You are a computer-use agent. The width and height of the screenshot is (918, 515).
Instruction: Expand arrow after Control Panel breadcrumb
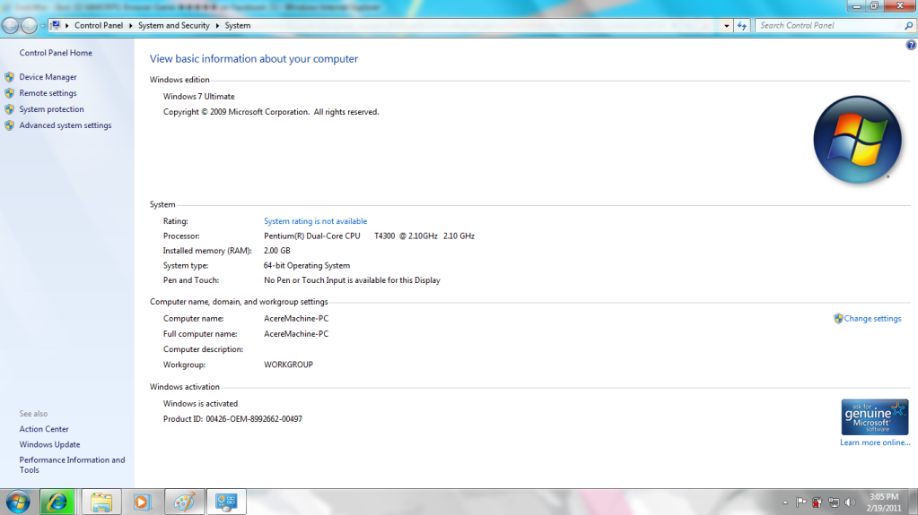click(x=130, y=26)
